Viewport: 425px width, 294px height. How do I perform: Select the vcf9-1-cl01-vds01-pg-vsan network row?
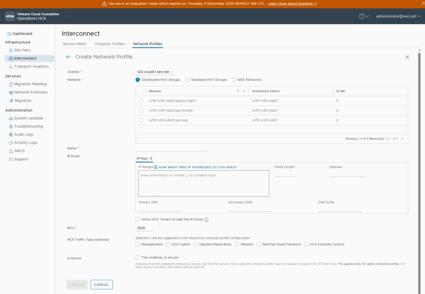coord(141,120)
